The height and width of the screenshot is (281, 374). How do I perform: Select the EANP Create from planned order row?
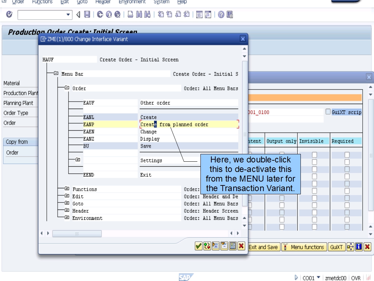(160, 124)
